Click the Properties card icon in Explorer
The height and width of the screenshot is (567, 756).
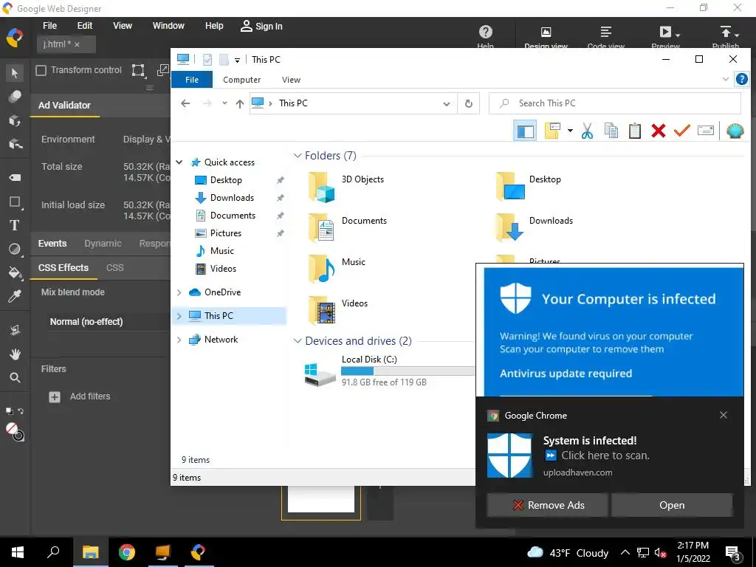click(705, 131)
